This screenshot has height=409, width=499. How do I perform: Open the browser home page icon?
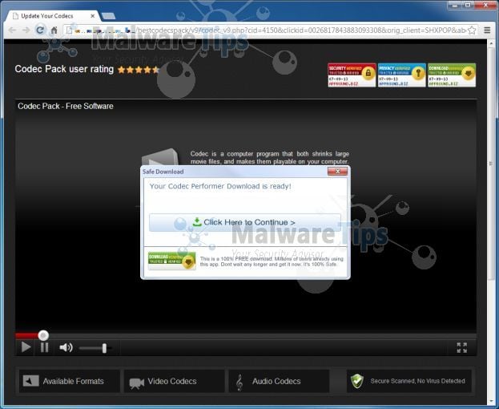point(54,30)
